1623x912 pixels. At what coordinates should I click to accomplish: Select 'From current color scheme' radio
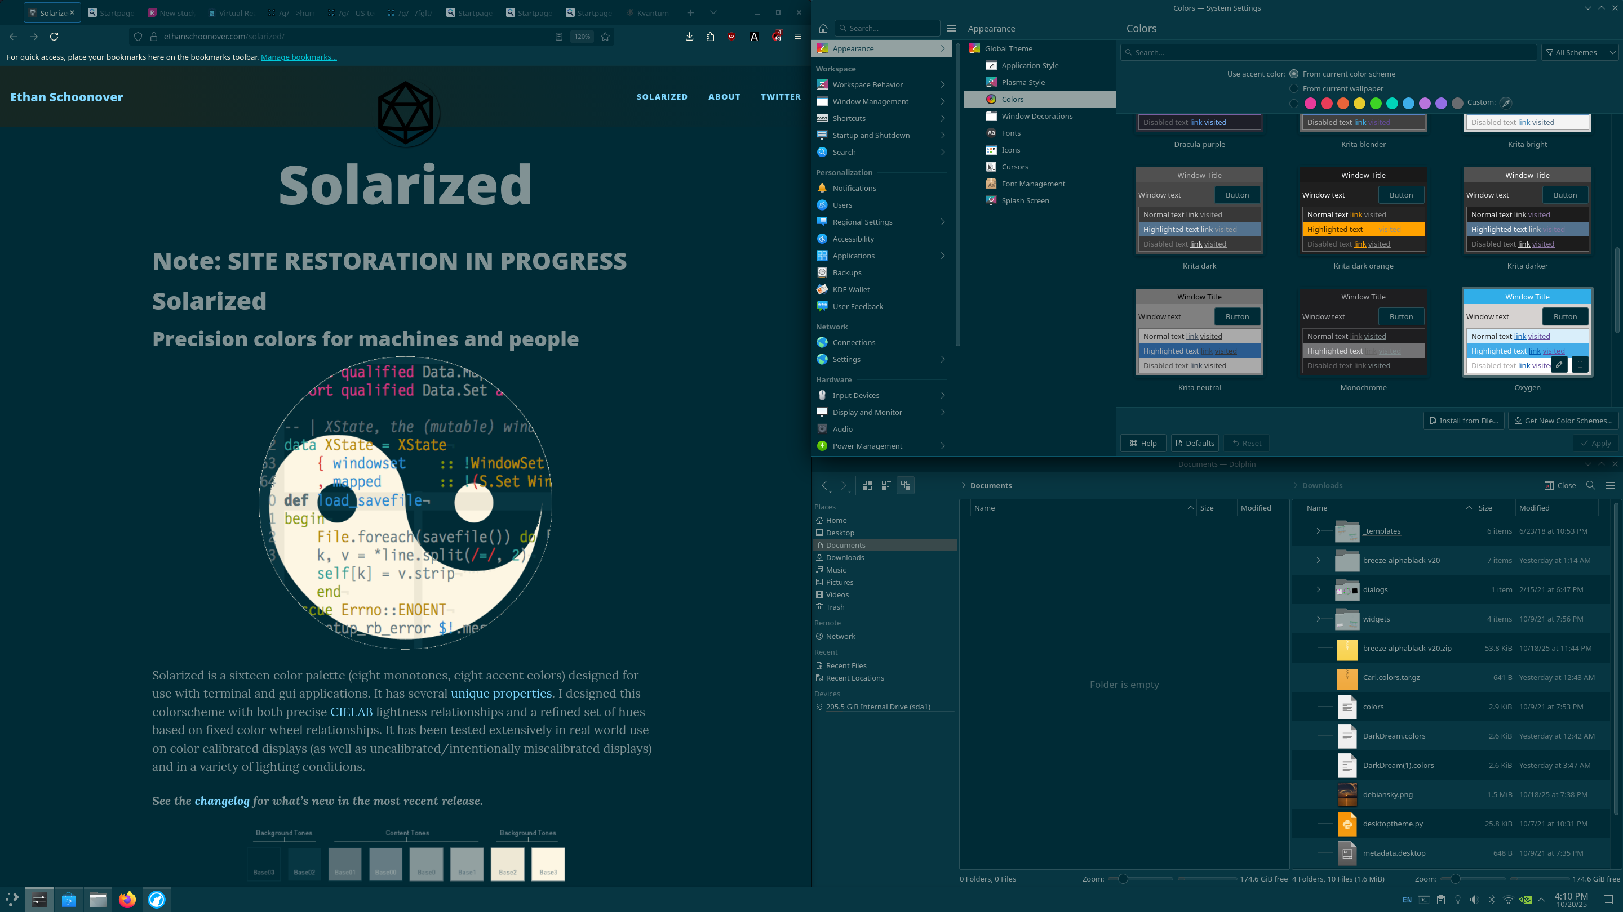point(1293,74)
